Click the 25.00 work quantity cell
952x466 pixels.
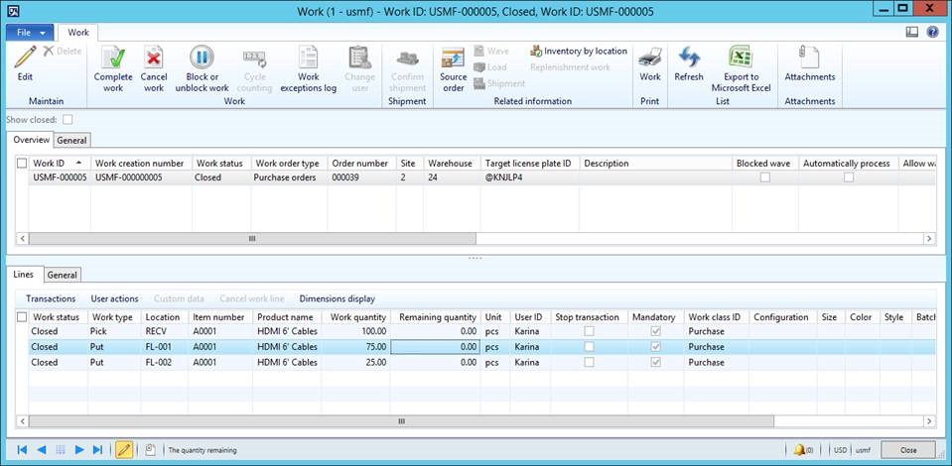pos(355,362)
